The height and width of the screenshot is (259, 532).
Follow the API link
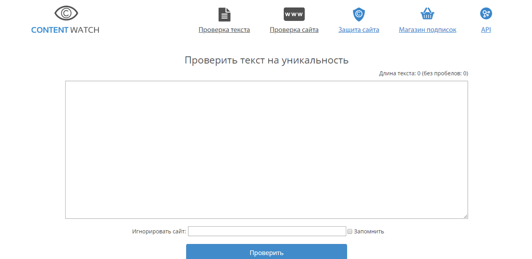[485, 29]
